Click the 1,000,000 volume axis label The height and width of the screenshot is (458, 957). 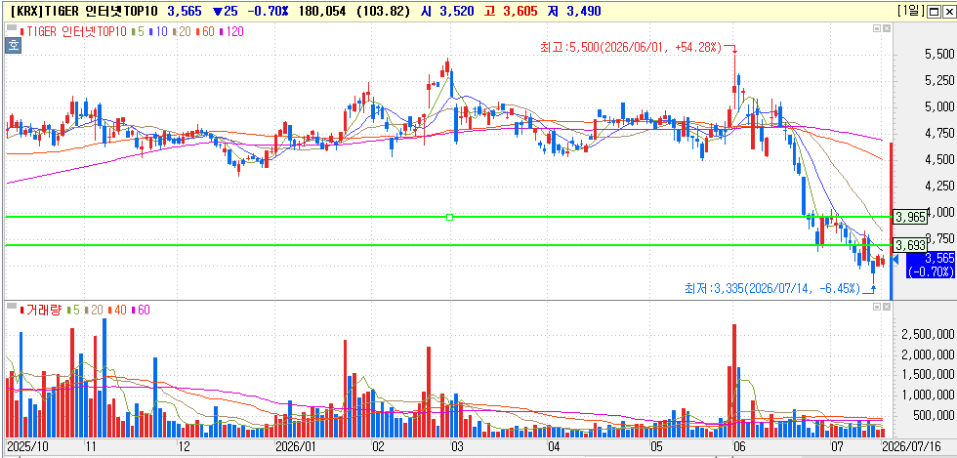[x=928, y=396]
